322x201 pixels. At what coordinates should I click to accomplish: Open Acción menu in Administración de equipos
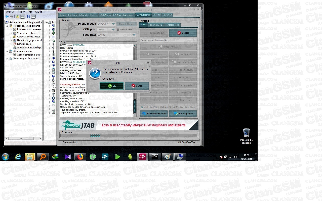tap(21, 12)
